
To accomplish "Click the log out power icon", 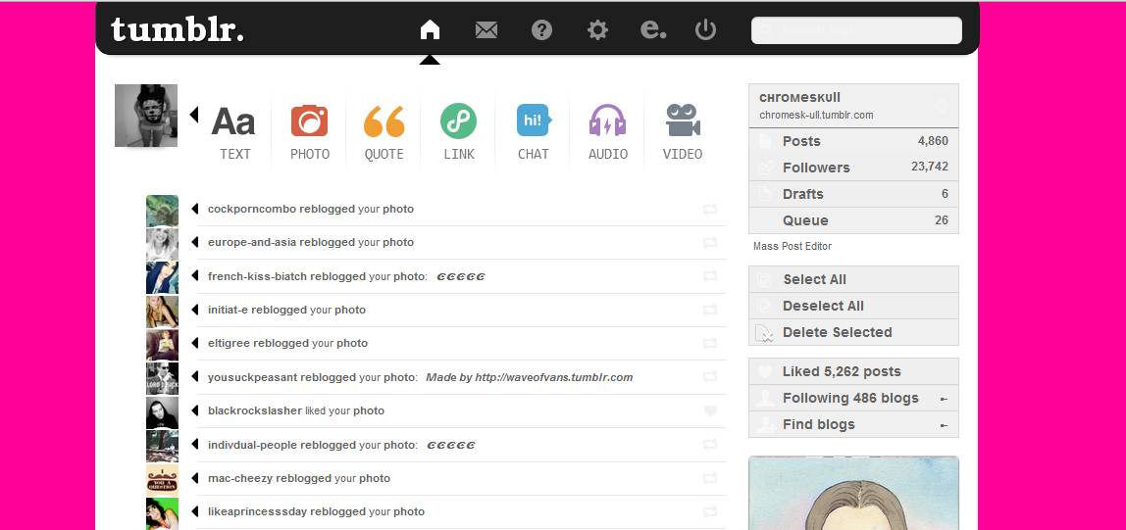I will point(706,29).
